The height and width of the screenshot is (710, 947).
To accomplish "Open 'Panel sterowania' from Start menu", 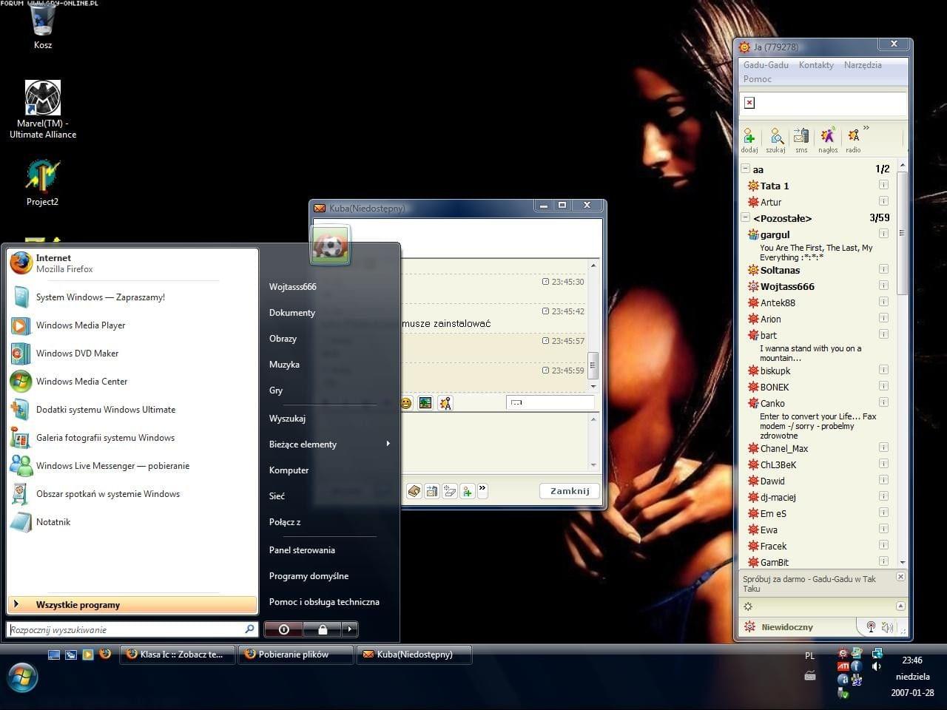I will click(302, 550).
